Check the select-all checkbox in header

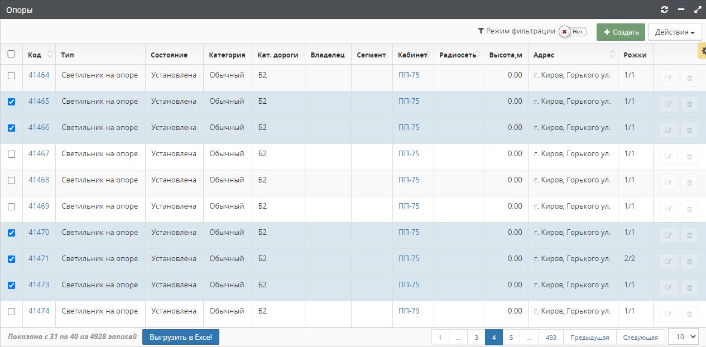[x=11, y=54]
